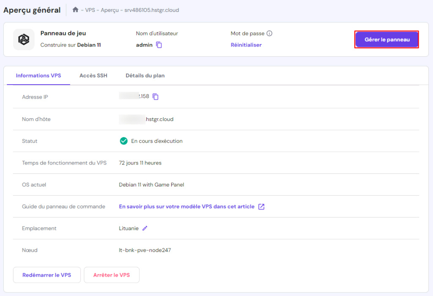Edit the Lituanie location
Viewport: 433px width, 296px height.
[145, 228]
